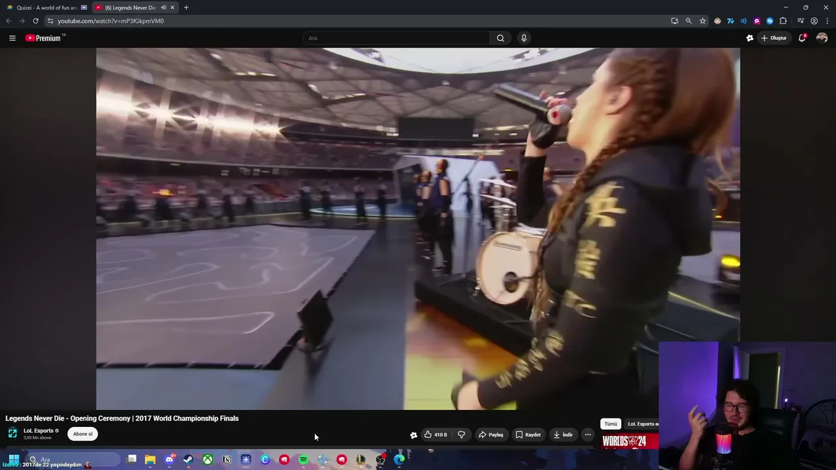Screen dimensions: 836x470
Task: Open the LoL Esports channel avatar
Action: click(12, 433)
